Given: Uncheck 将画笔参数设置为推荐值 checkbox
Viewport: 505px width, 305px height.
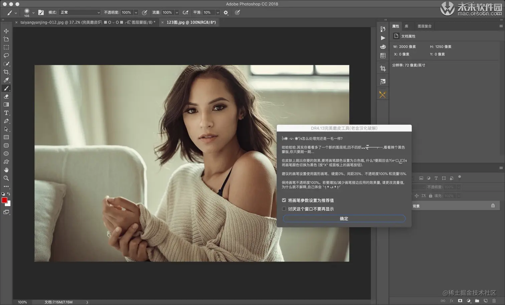Looking at the screenshot, I should click(x=284, y=200).
